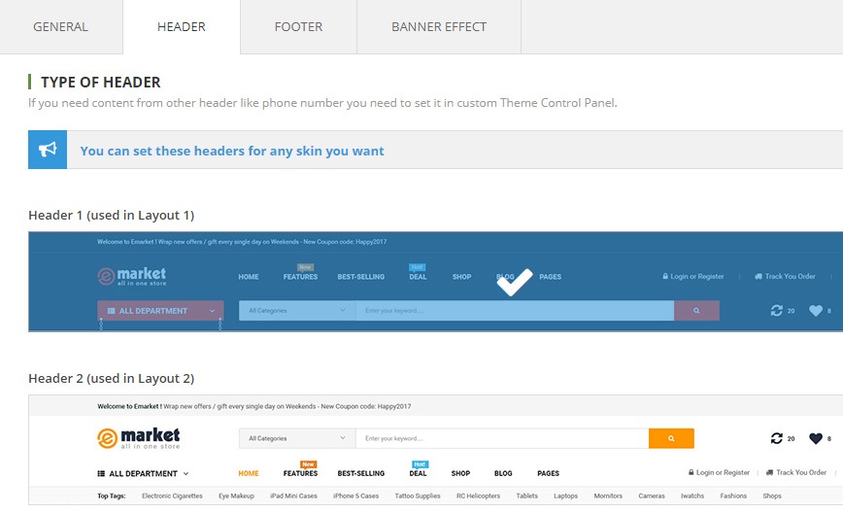
Task: Open All Categories dropdown in Header 2
Action: (x=297, y=438)
